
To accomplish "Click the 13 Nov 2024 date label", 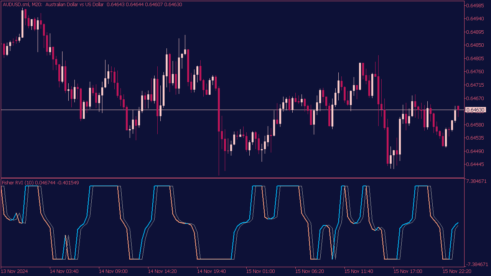I will 15,271.
